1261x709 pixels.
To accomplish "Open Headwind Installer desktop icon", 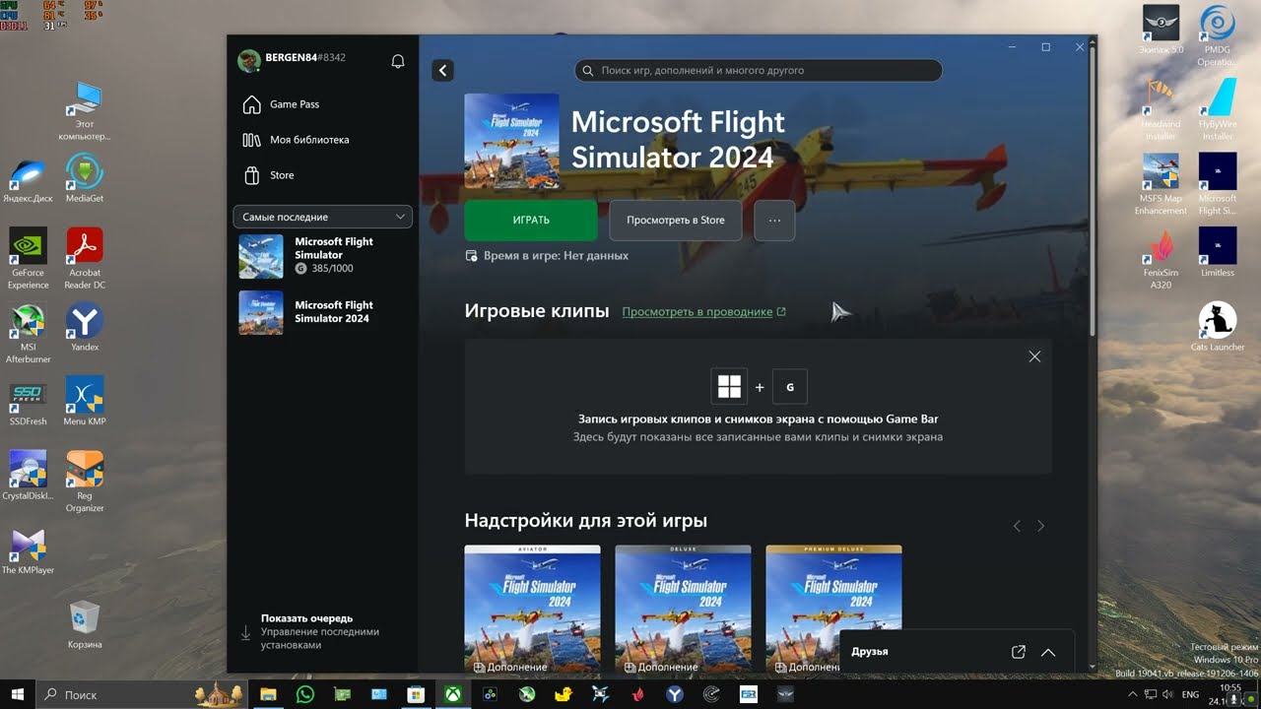I will pos(1161,110).
